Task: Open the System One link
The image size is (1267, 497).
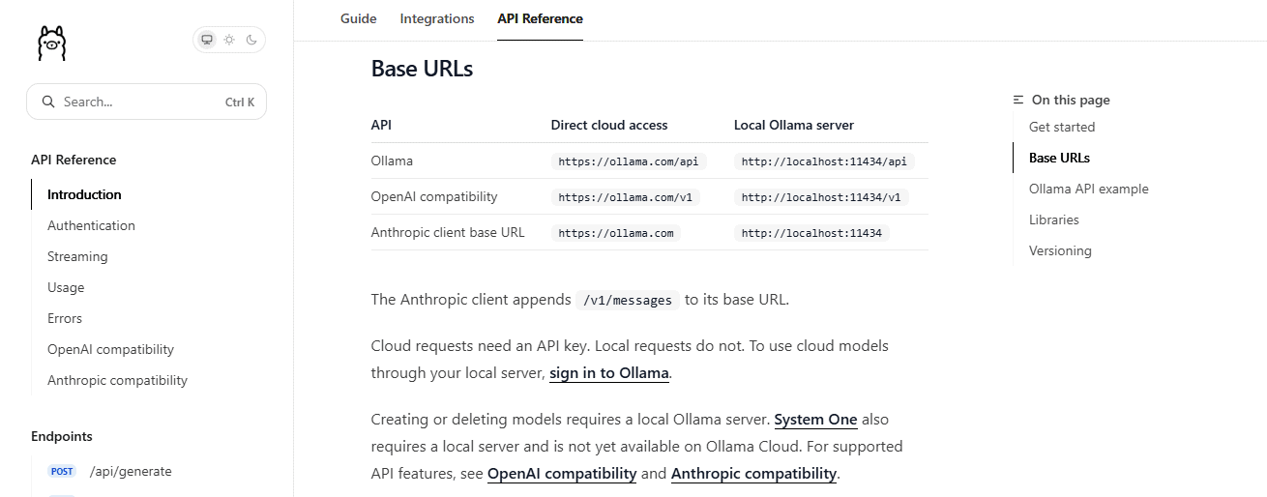Action: pyautogui.click(x=815, y=419)
